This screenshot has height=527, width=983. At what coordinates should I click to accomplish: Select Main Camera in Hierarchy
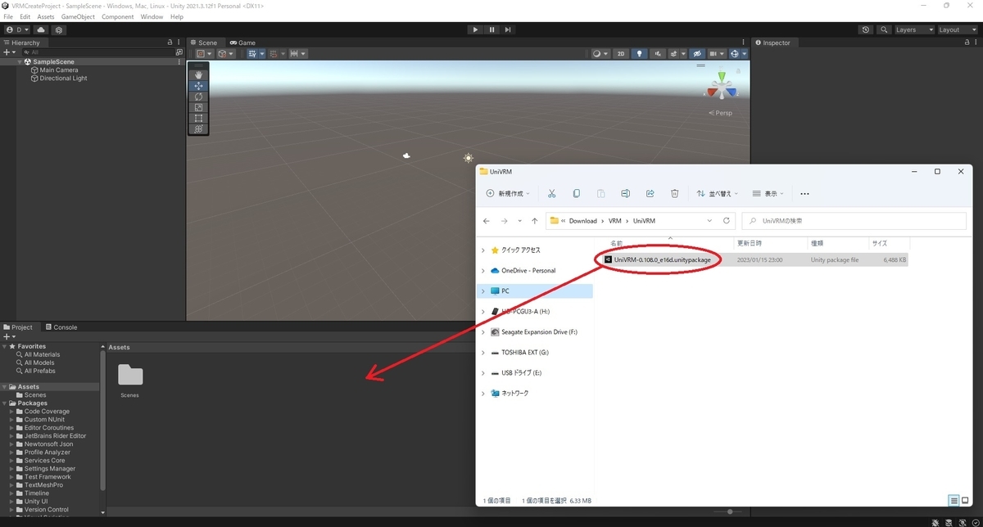click(59, 70)
